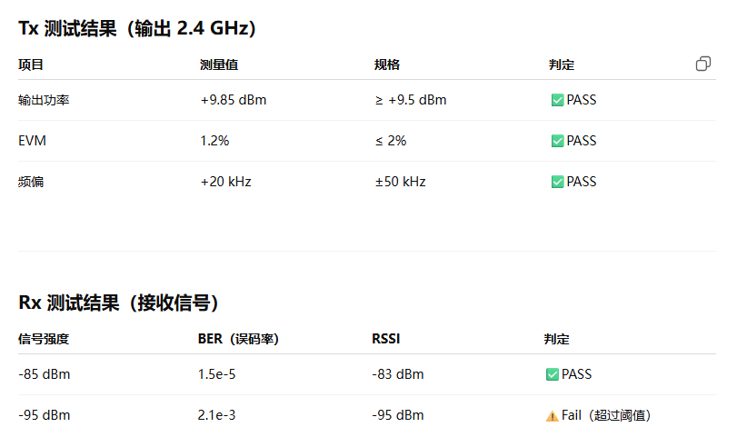737x447 pixels.
Task: Click the 信号强度 column header
Action: click(x=44, y=339)
